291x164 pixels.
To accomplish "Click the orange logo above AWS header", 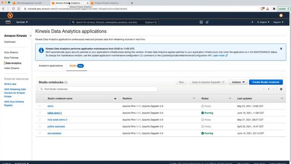I will click(10, 15).
